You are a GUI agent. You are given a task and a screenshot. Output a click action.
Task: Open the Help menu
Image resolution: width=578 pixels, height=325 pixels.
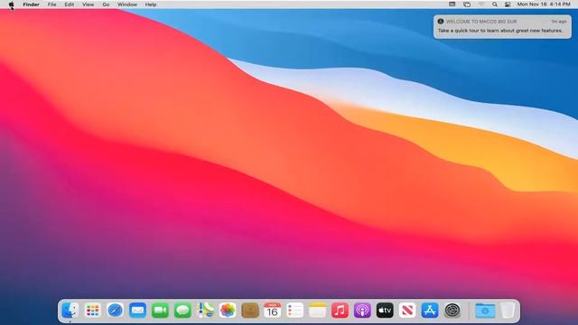pos(151,5)
